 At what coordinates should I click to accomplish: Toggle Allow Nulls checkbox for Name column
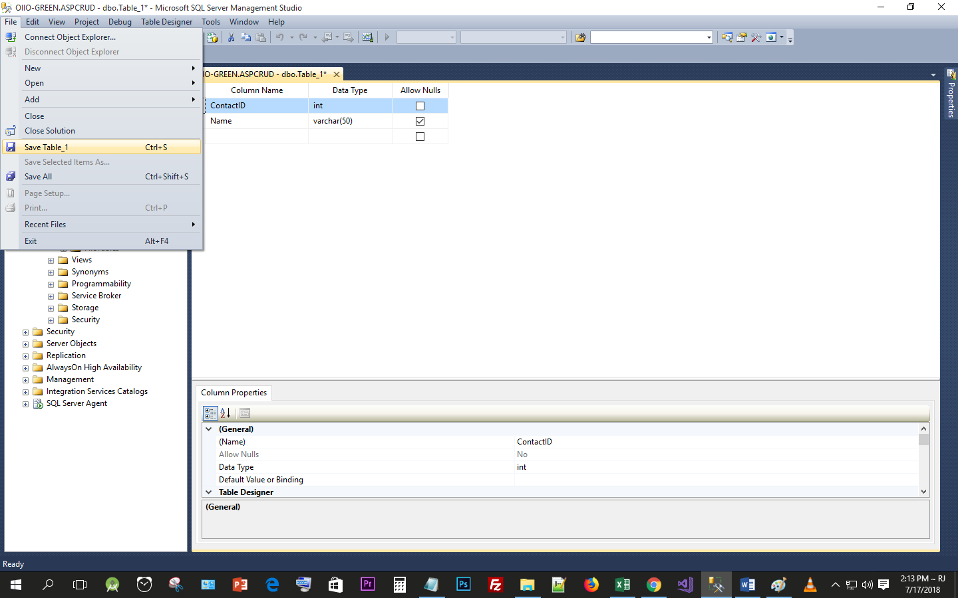[x=420, y=121]
